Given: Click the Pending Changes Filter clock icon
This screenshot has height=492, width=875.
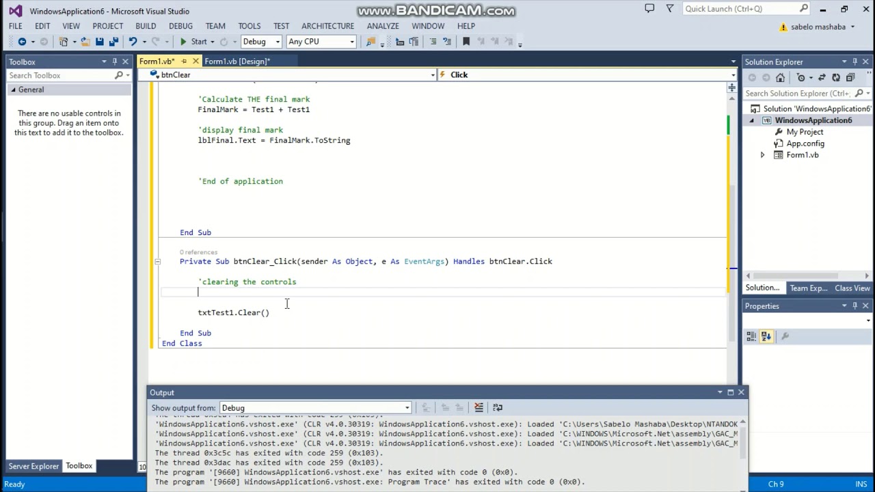Looking at the screenshot, I should (801, 77).
